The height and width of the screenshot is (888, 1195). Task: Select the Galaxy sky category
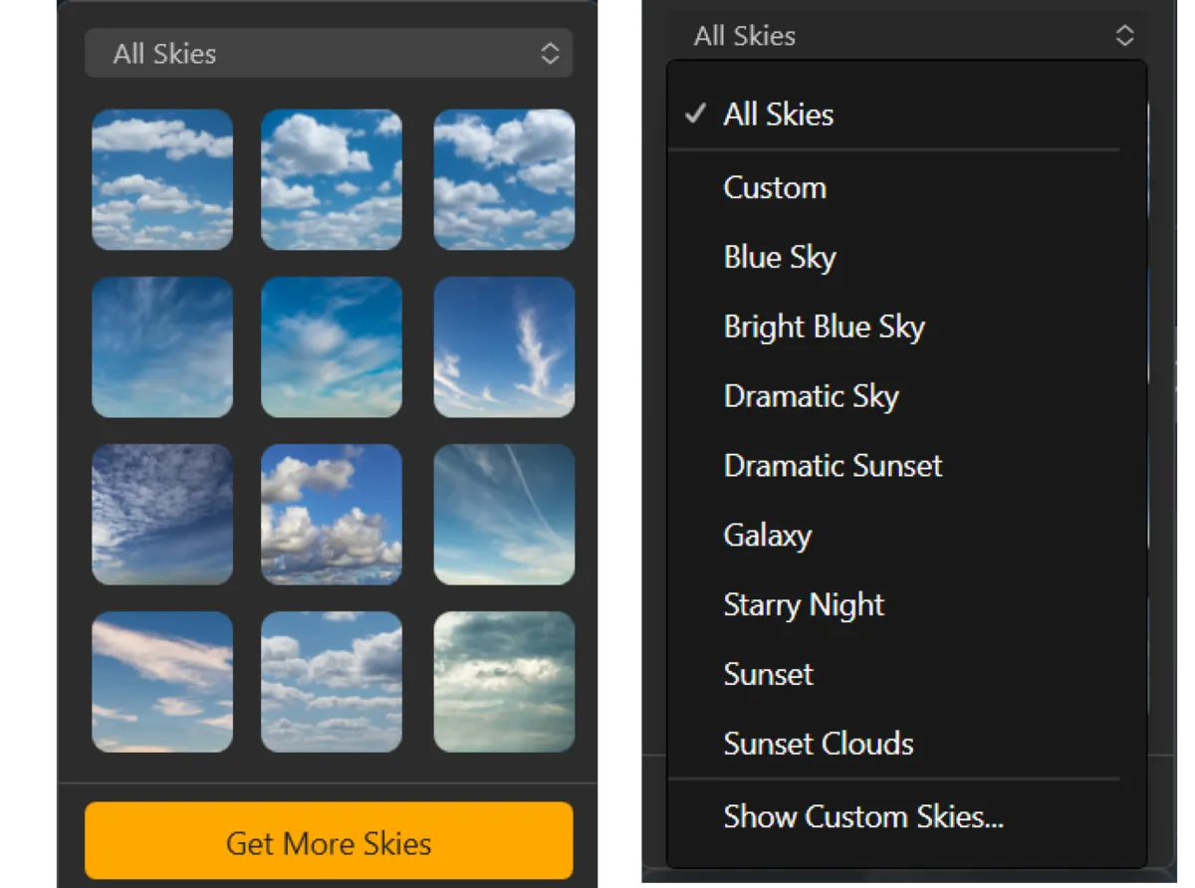pyautogui.click(x=768, y=535)
